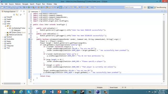Maximize the editor area
This screenshot has width=168, height=94.
tap(165, 11)
